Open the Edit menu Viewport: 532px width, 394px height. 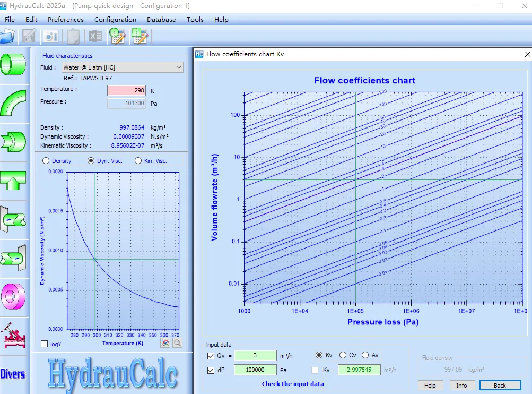(x=31, y=19)
